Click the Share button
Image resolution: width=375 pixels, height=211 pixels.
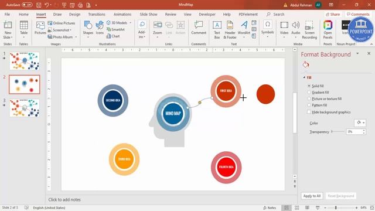(x=333, y=14)
